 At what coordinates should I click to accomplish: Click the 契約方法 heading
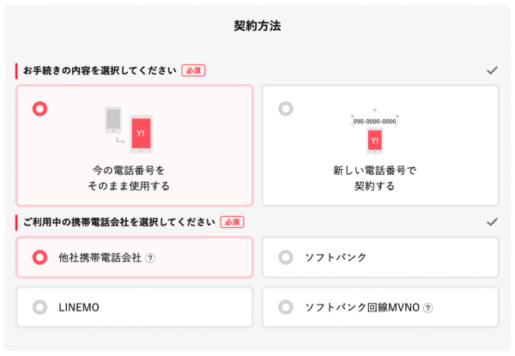(257, 26)
